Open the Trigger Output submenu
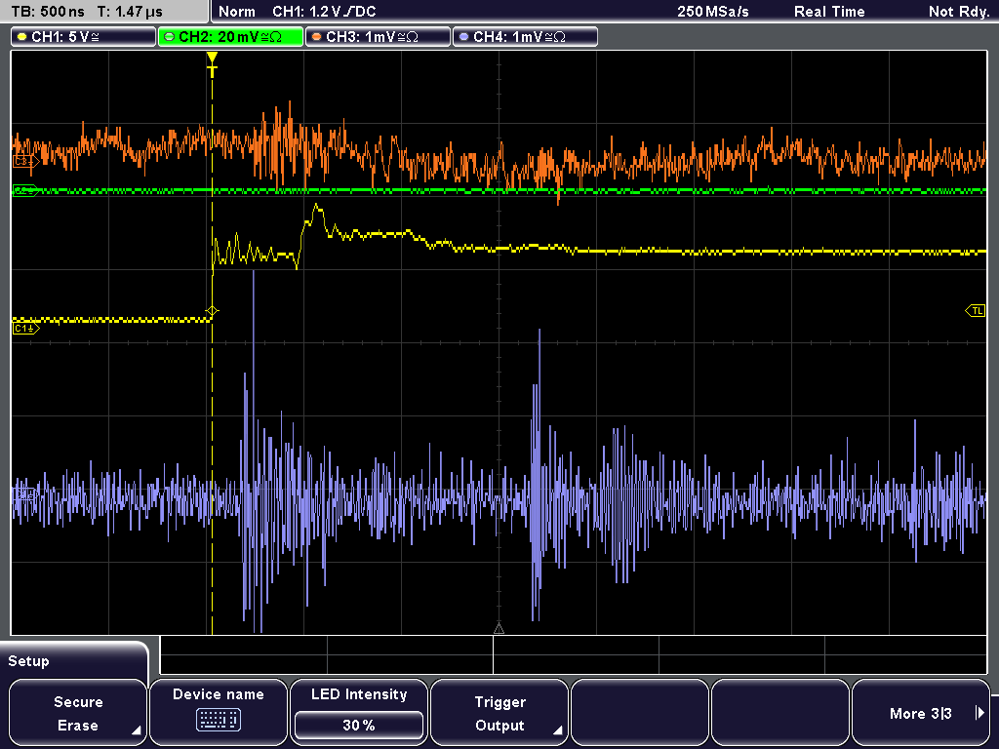999x749 pixels. (499, 713)
